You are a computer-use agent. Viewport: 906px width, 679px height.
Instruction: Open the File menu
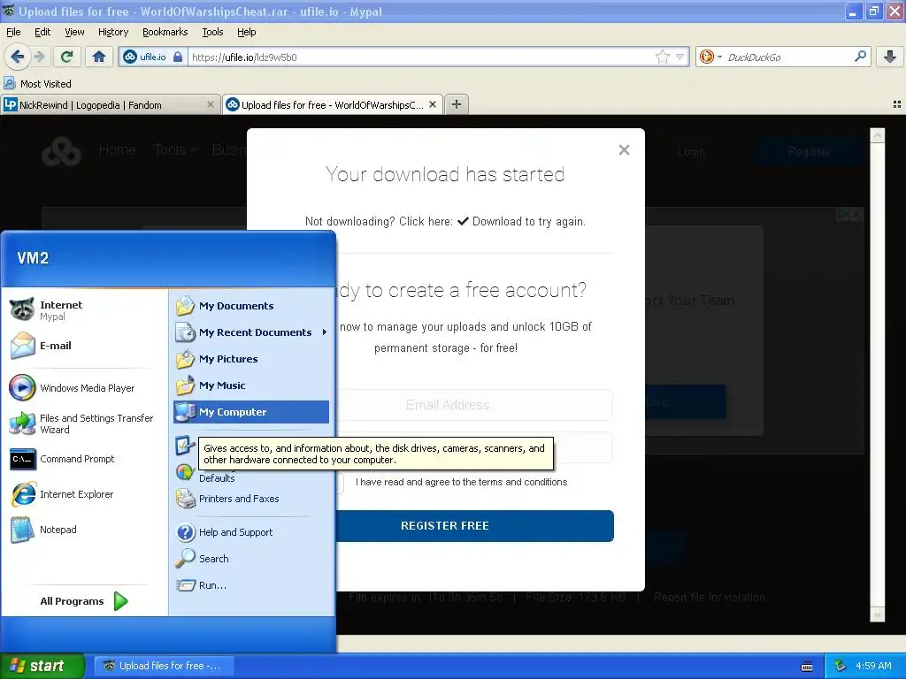pyautogui.click(x=13, y=32)
